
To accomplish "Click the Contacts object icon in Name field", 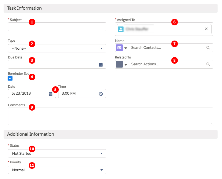I will (x=119, y=47).
